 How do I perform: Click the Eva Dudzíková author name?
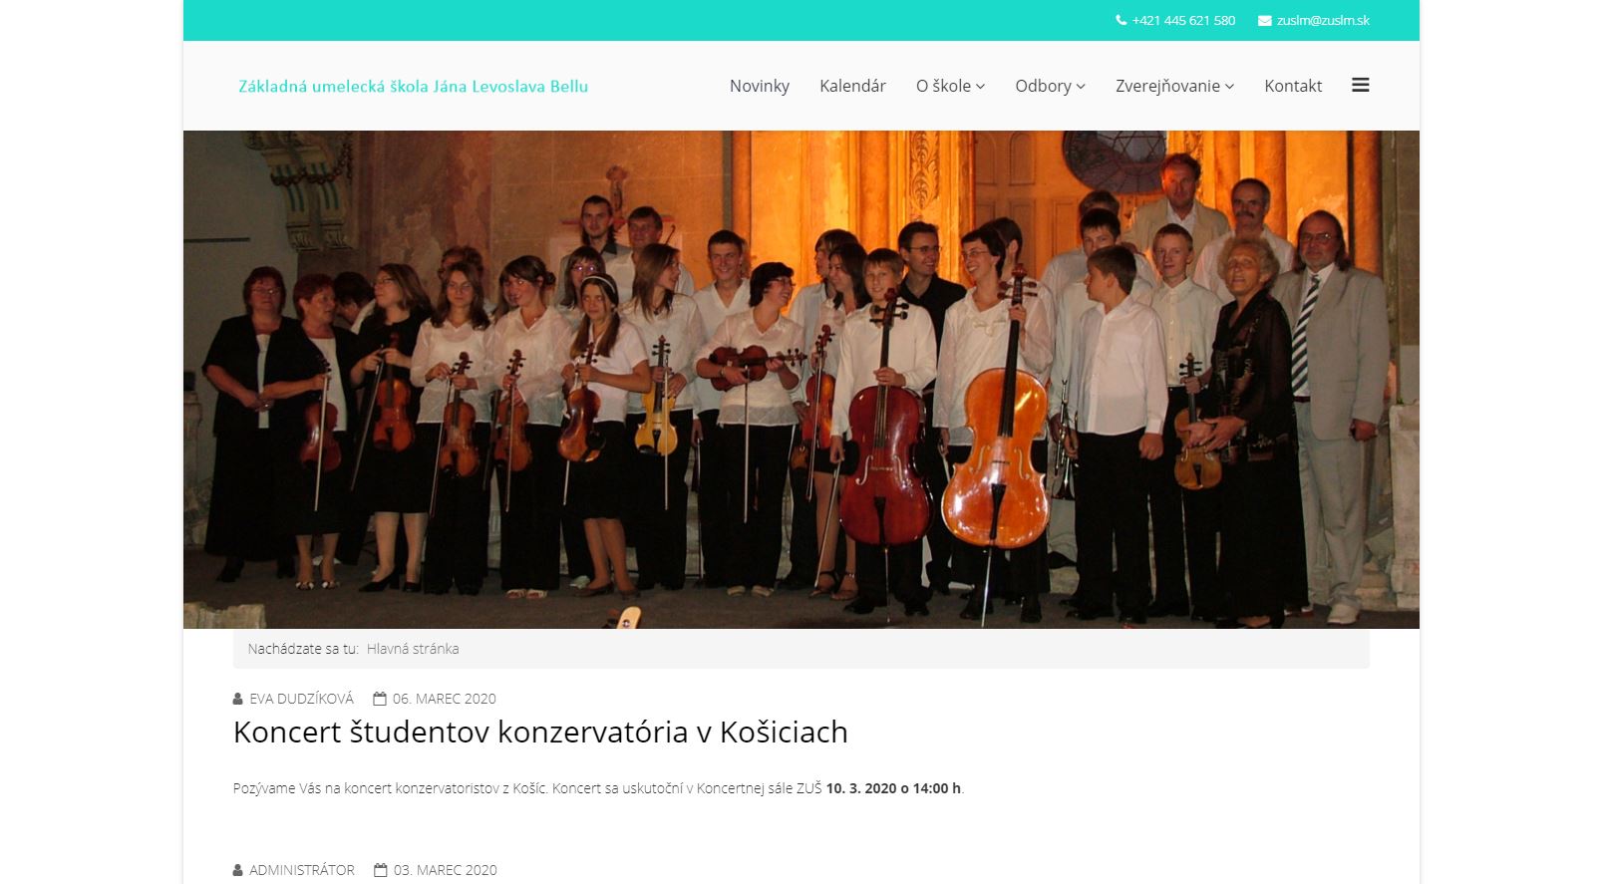301,699
